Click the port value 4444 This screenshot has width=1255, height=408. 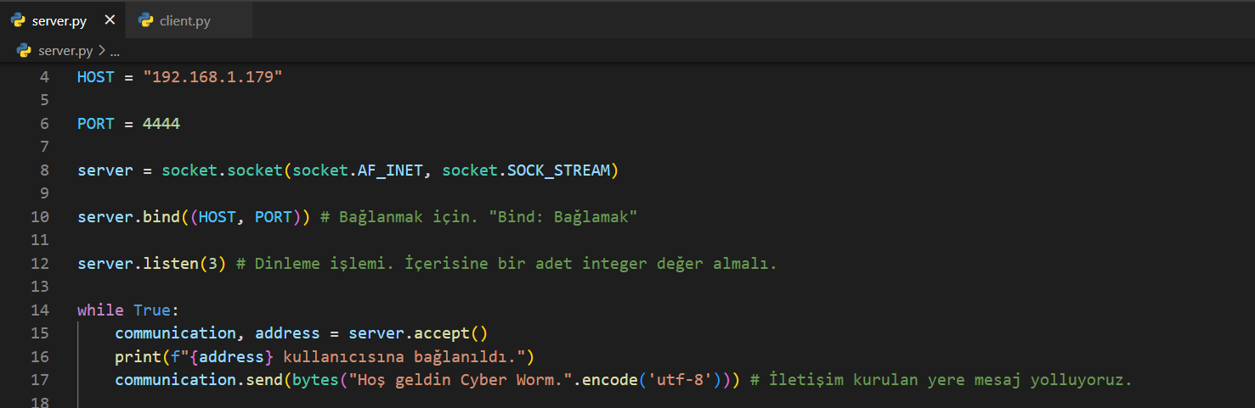tap(161, 124)
